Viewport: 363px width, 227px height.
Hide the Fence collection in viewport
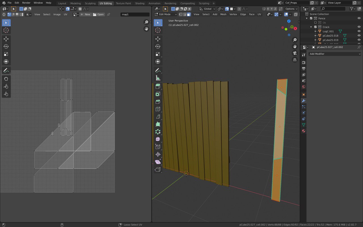[x=359, y=18]
